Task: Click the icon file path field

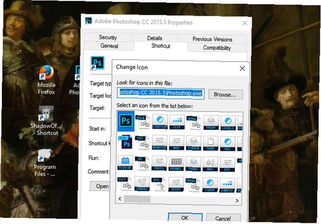Action: 161,93
